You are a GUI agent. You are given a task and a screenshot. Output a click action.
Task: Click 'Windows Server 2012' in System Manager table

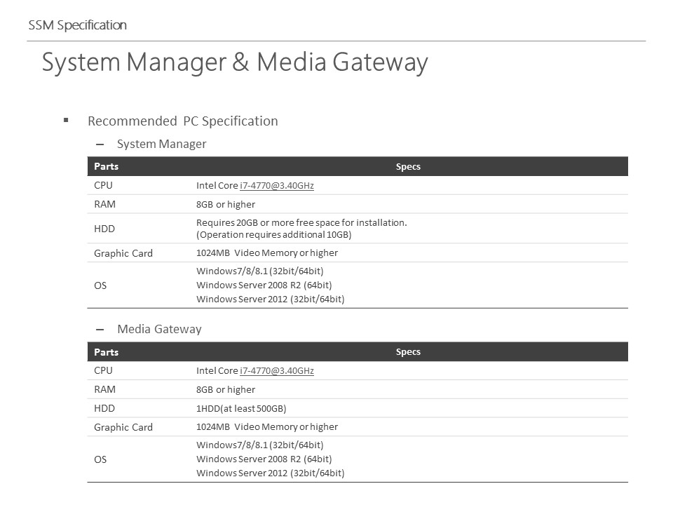(242, 299)
